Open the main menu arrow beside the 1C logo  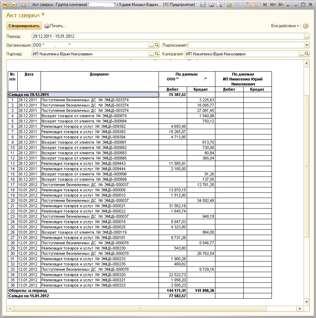pyautogui.click(x=13, y=5)
